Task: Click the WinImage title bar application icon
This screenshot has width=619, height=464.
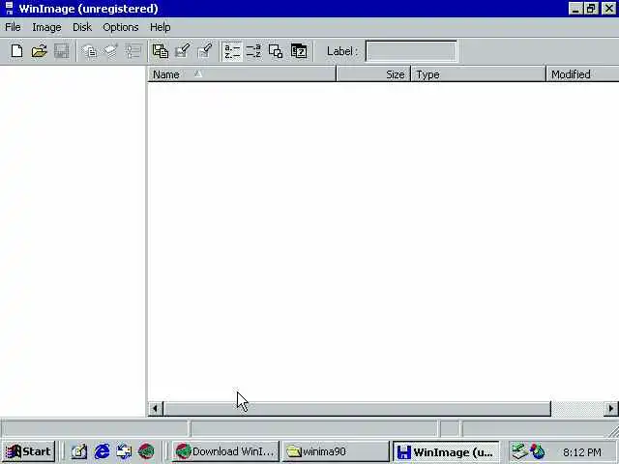Action: (9, 9)
